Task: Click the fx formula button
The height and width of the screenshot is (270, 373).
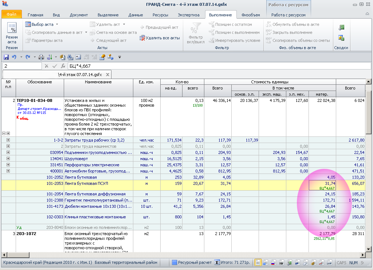Action: [x=63, y=66]
